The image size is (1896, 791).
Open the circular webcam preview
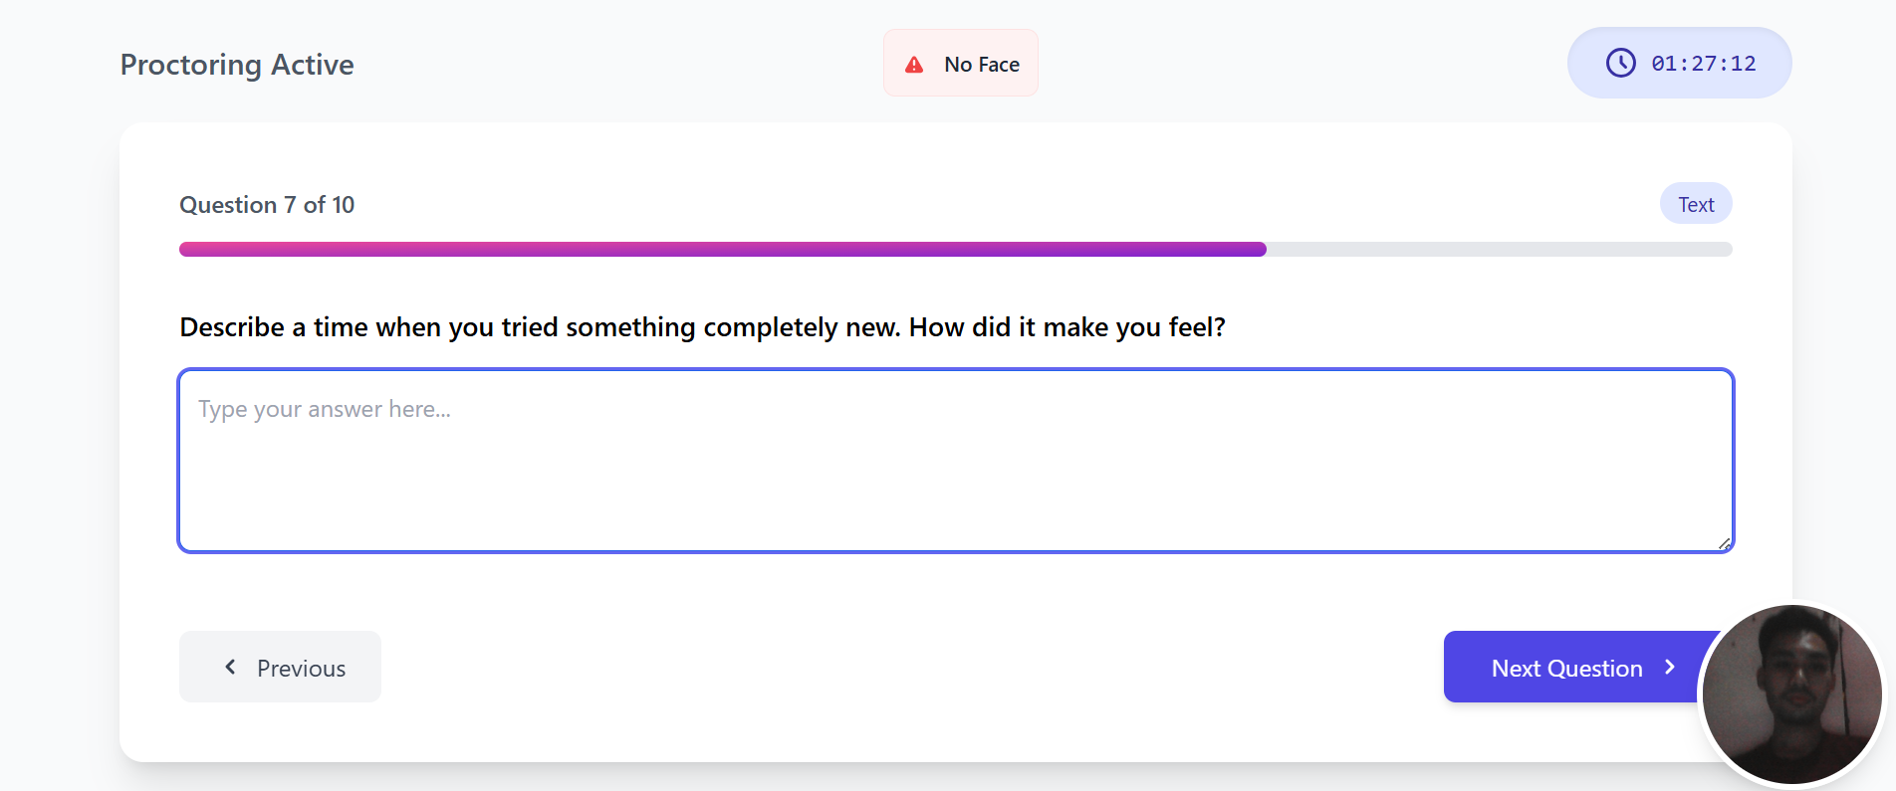point(1791,694)
